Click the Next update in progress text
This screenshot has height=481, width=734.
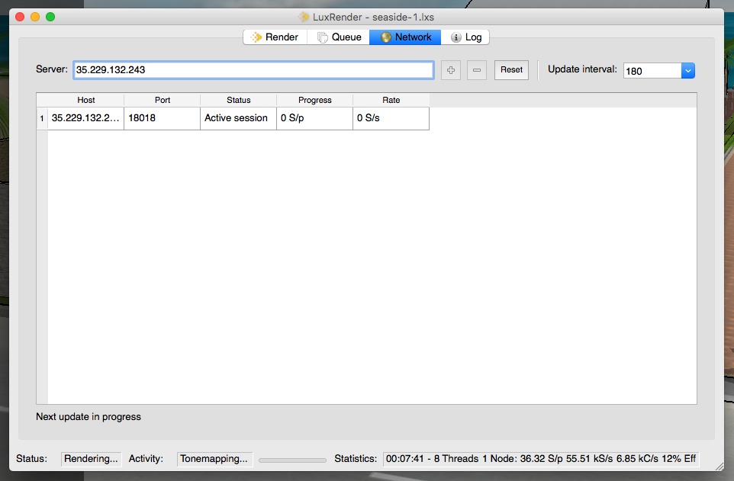[89, 416]
